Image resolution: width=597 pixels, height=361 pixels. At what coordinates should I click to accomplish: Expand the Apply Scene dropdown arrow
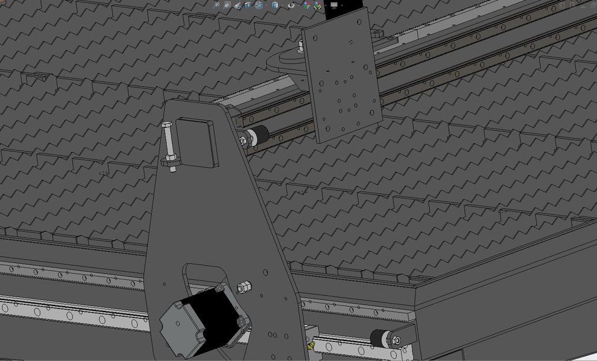[x=326, y=5]
